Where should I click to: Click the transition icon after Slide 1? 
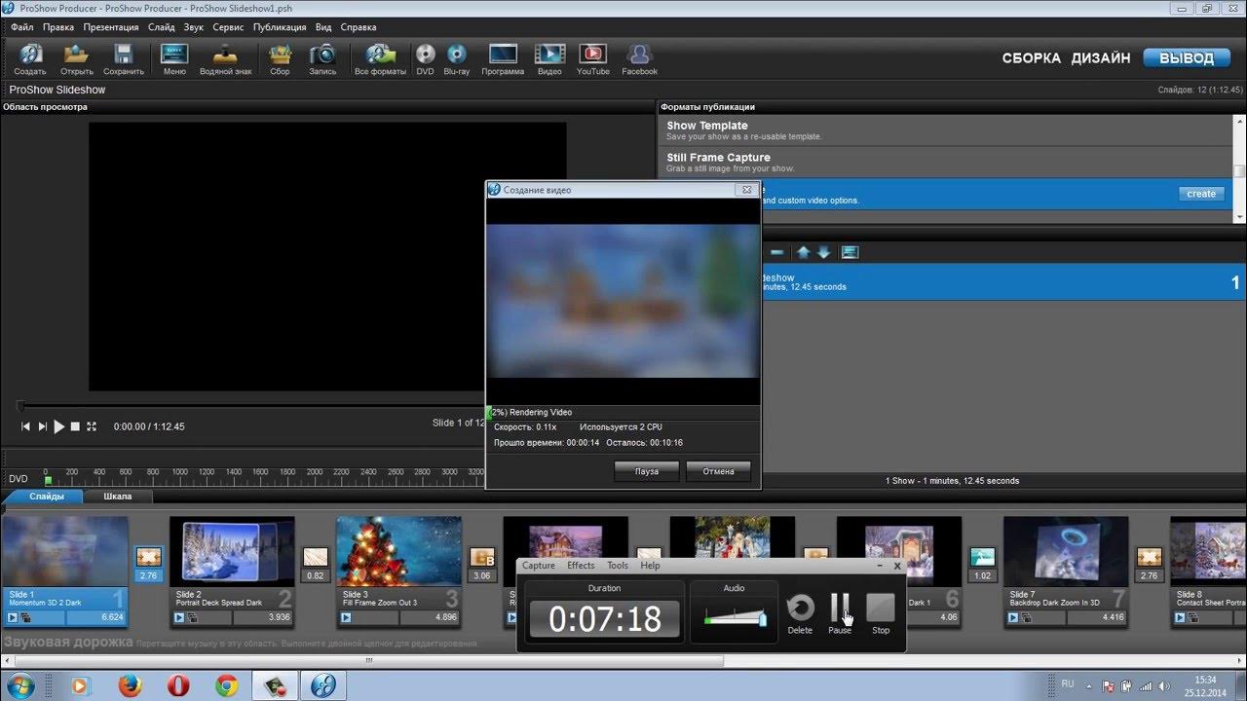(x=148, y=557)
